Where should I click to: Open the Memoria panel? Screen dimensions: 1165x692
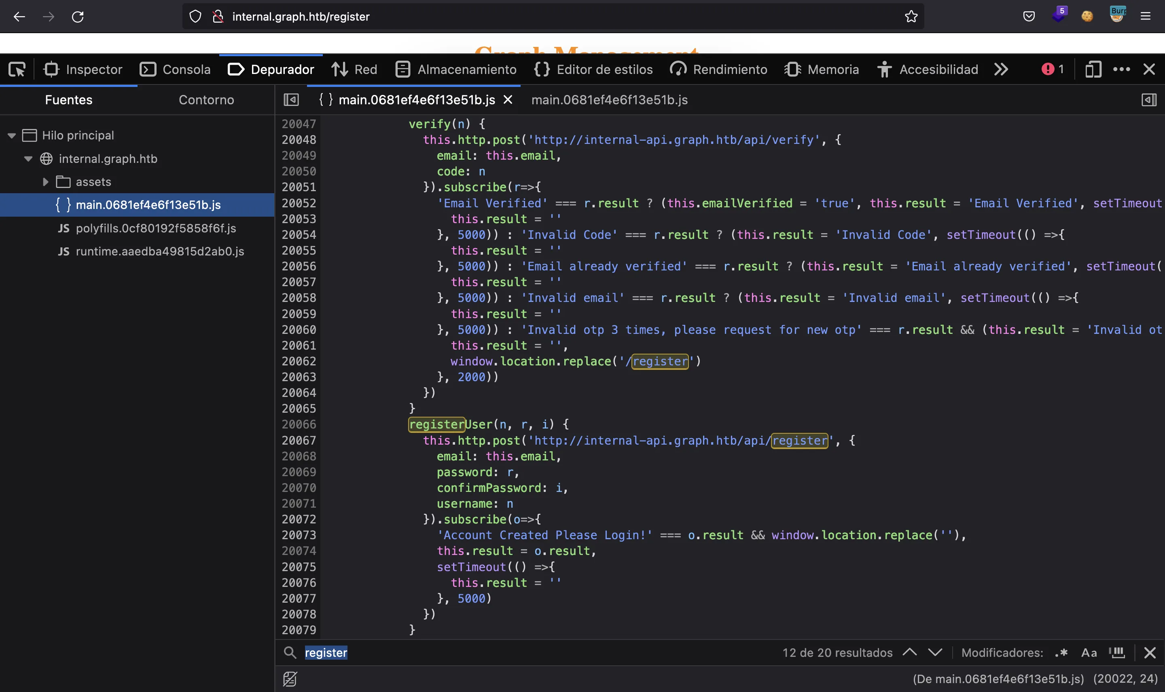coord(822,70)
